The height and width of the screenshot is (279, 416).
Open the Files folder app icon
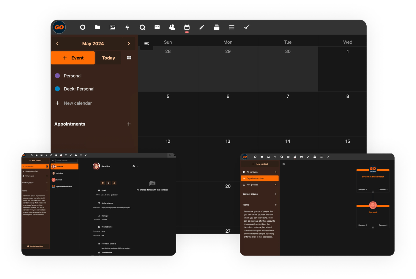pyautogui.click(x=97, y=27)
